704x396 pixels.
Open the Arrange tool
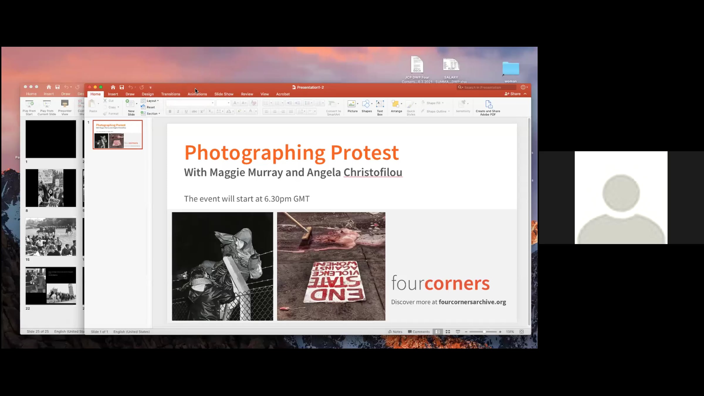click(396, 104)
